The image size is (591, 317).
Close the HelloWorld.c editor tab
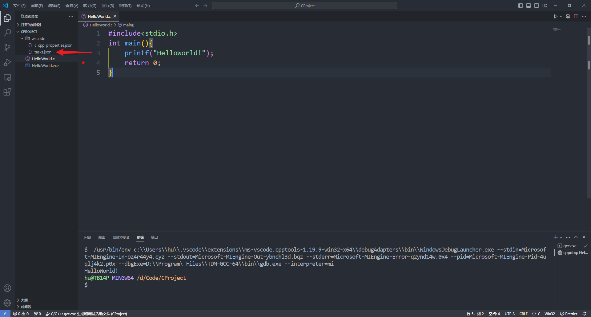click(x=115, y=16)
